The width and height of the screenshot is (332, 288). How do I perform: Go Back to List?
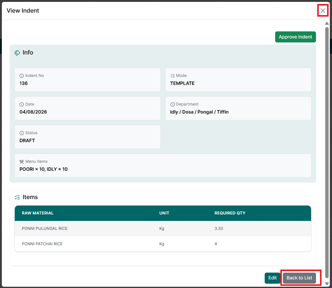click(x=299, y=278)
